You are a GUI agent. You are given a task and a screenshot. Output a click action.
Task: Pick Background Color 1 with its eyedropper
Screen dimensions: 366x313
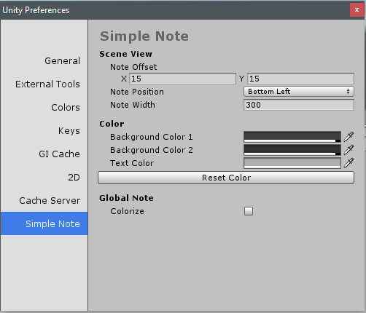[x=349, y=137]
